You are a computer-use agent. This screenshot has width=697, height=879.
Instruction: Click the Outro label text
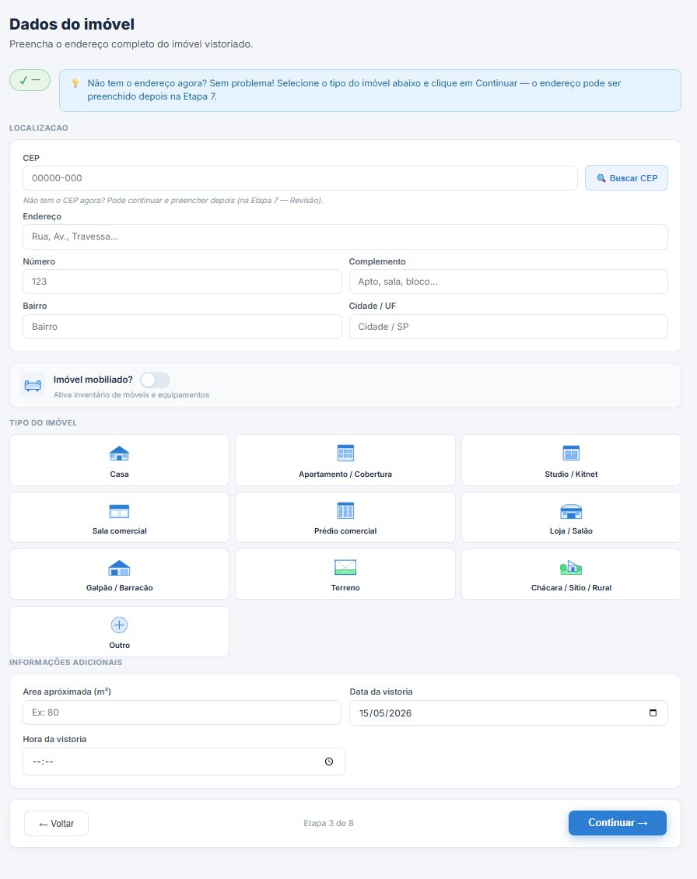click(119, 645)
